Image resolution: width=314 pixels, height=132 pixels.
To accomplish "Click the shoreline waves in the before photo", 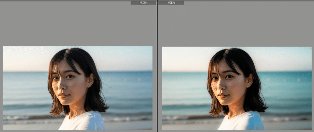I will [x=26, y=118].
